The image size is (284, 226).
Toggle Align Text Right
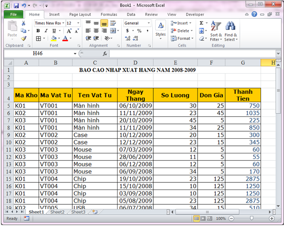(x=104, y=30)
